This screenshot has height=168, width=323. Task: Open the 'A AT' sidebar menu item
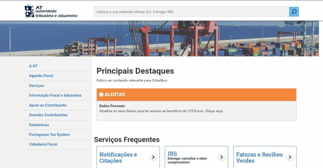pos(33,66)
